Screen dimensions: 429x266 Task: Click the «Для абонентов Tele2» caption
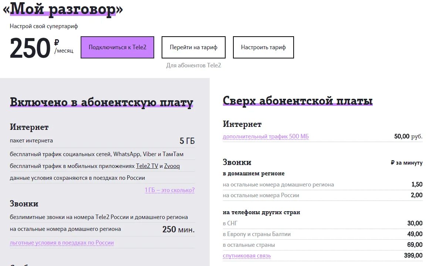pos(193,65)
